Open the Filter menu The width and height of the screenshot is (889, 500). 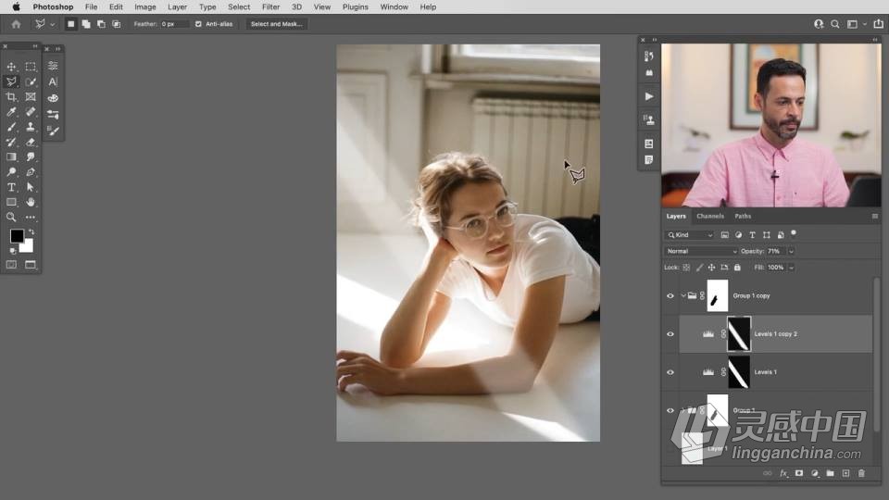[x=270, y=6]
